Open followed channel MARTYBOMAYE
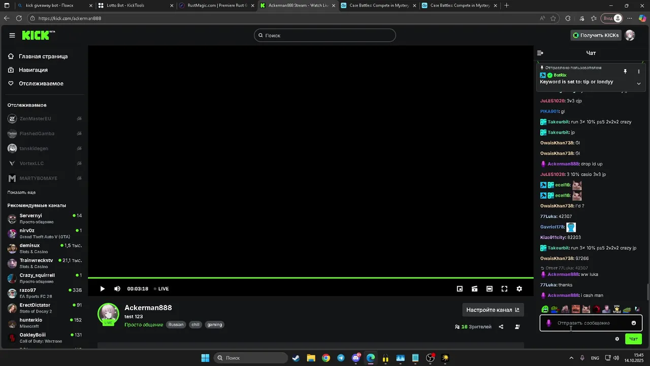The width and height of the screenshot is (650, 366). (x=44, y=178)
